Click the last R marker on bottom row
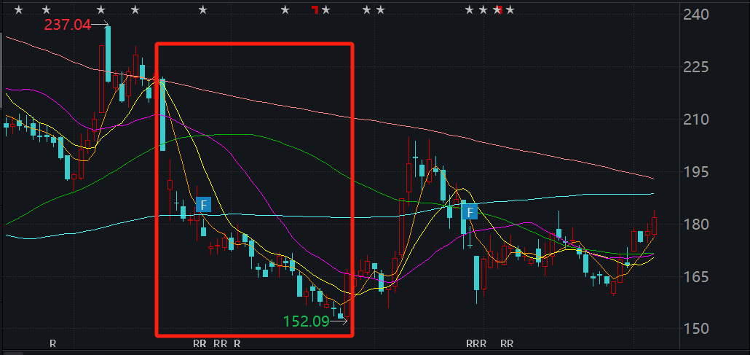This screenshot has height=355, width=750. tap(510, 343)
